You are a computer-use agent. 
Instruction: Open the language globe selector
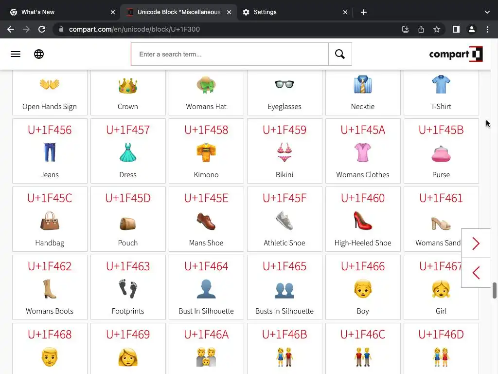39,54
